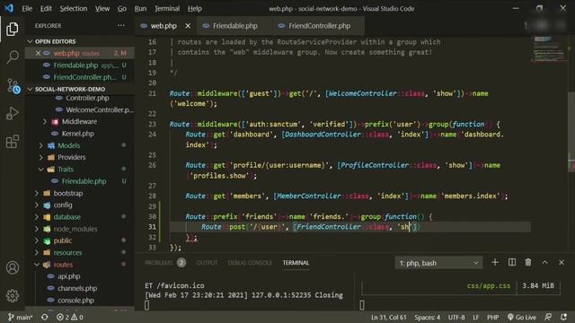The width and height of the screenshot is (575, 323).
Task: Add a new terminal with plus icon
Action: [495, 262]
